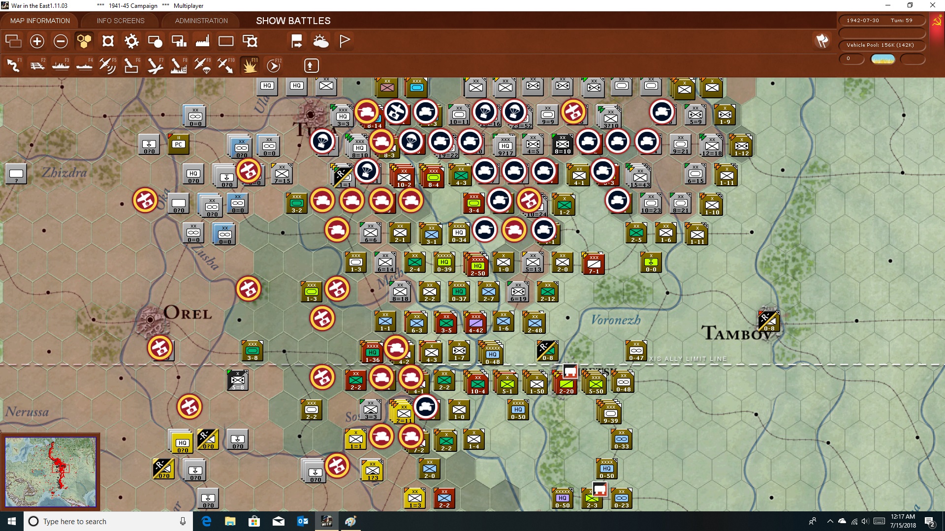Select the green unit counter labeled 3-8
Screen dimensions: 945x531
point(252,351)
